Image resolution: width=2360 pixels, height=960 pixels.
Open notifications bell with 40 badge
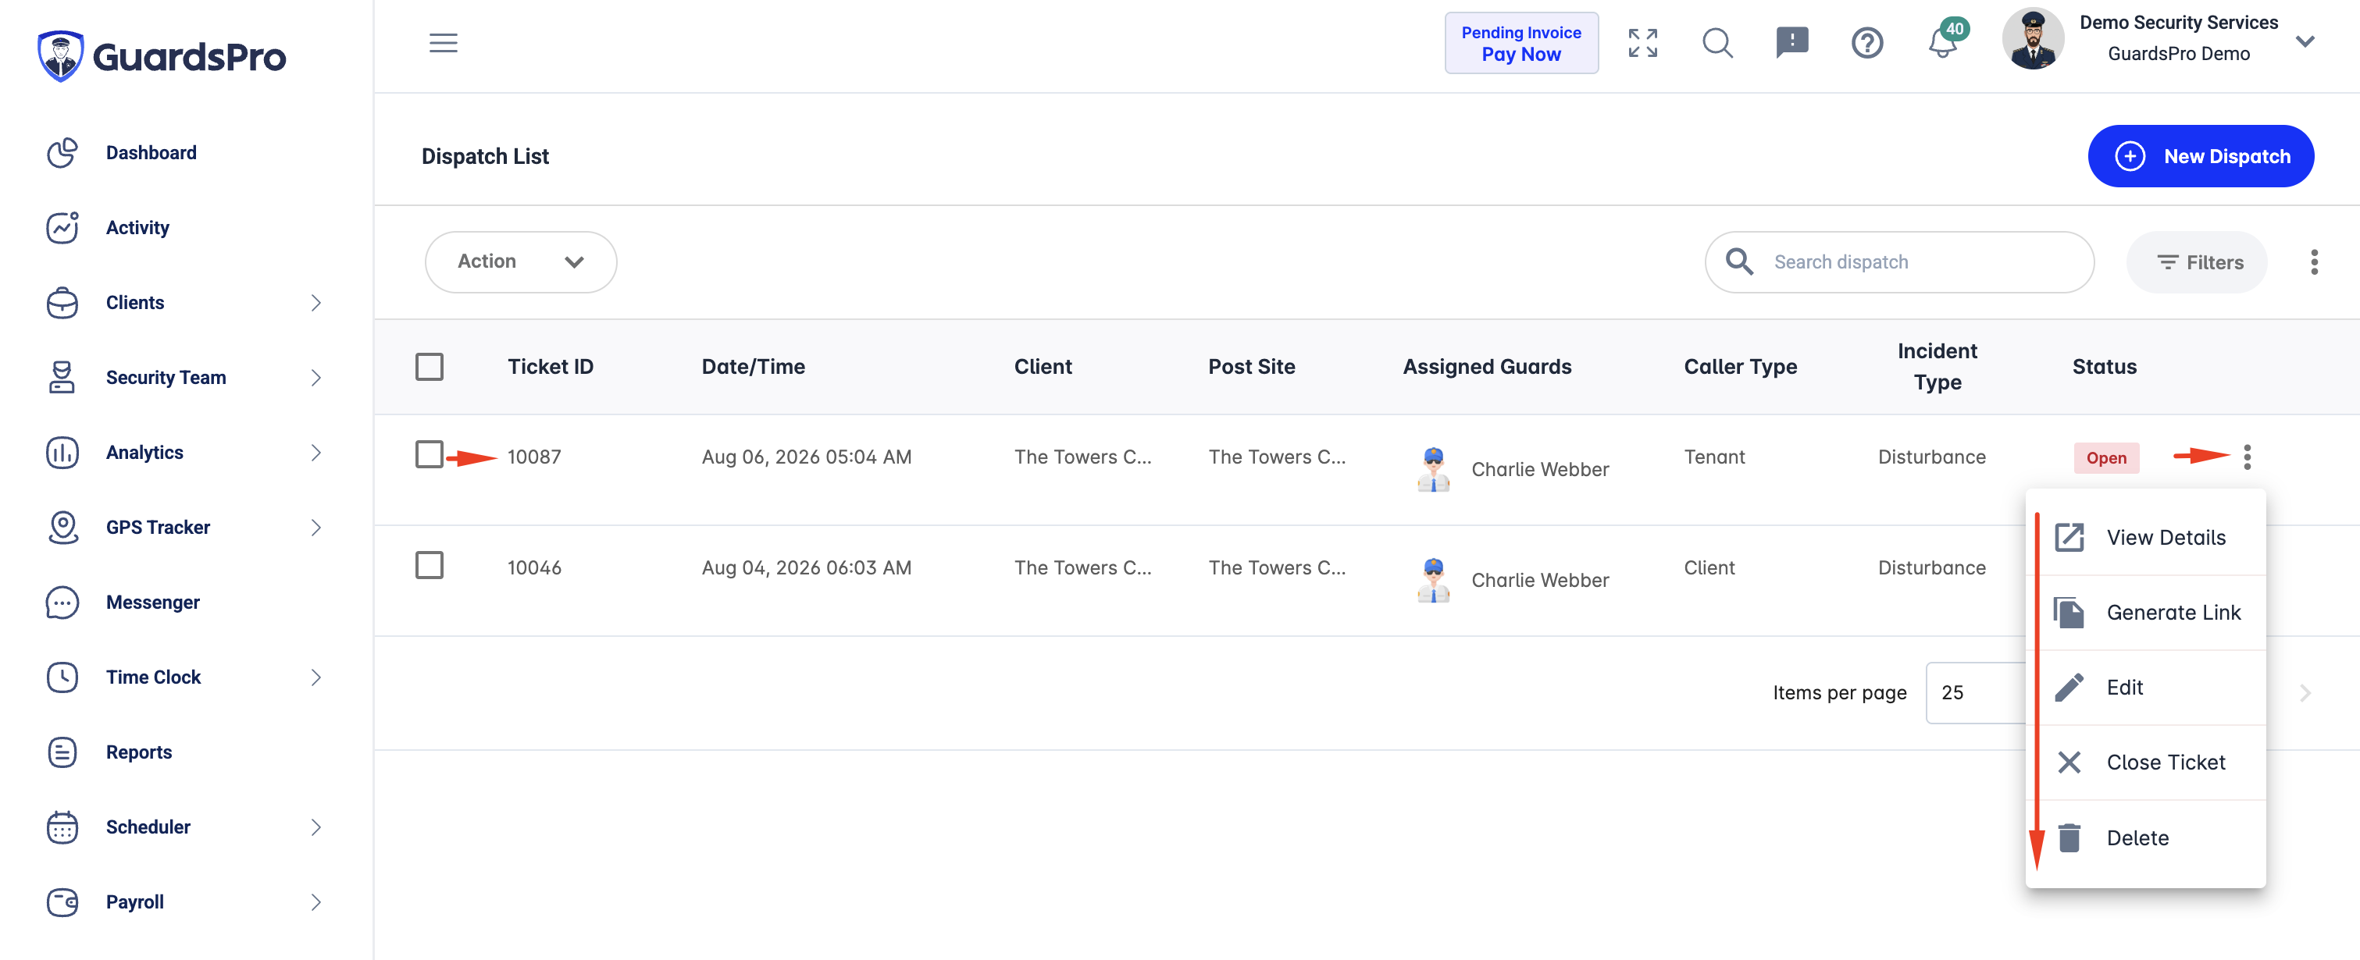click(x=1944, y=41)
